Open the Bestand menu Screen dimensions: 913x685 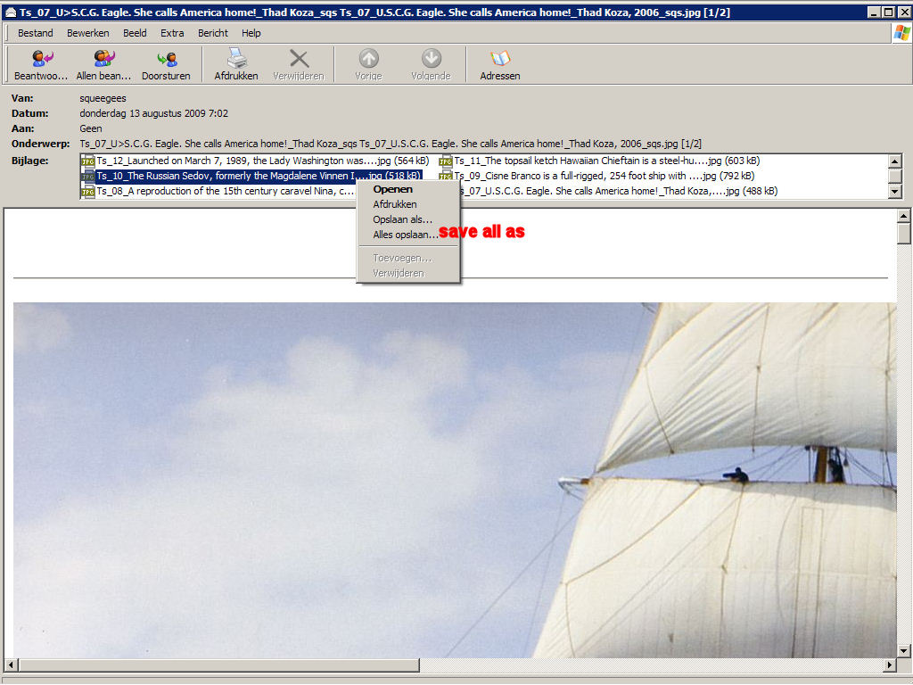click(x=35, y=33)
